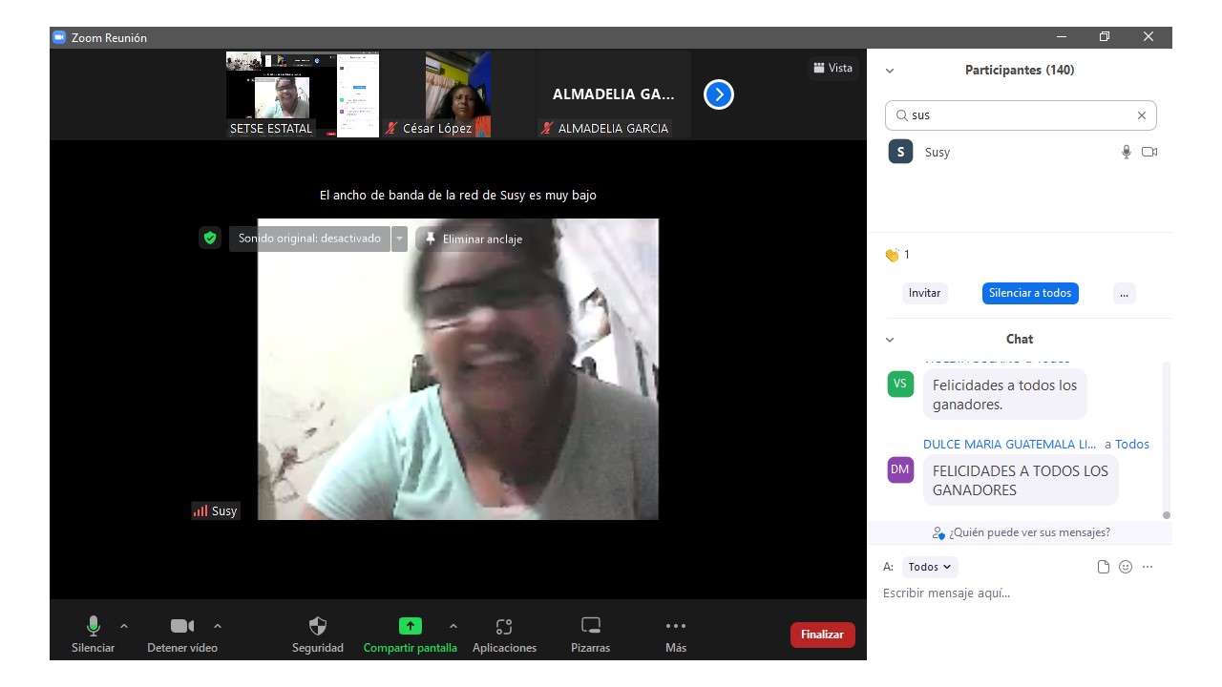Clear the participant search text

(1141, 115)
